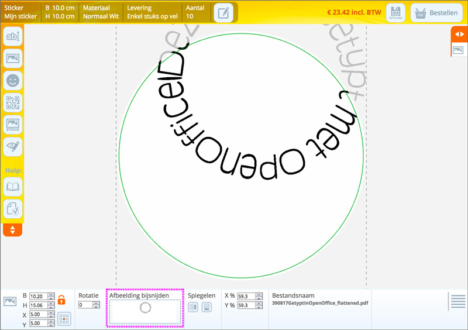468x330 pixels.
Task: Click the Rotatie input field
Action: (x=85, y=305)
